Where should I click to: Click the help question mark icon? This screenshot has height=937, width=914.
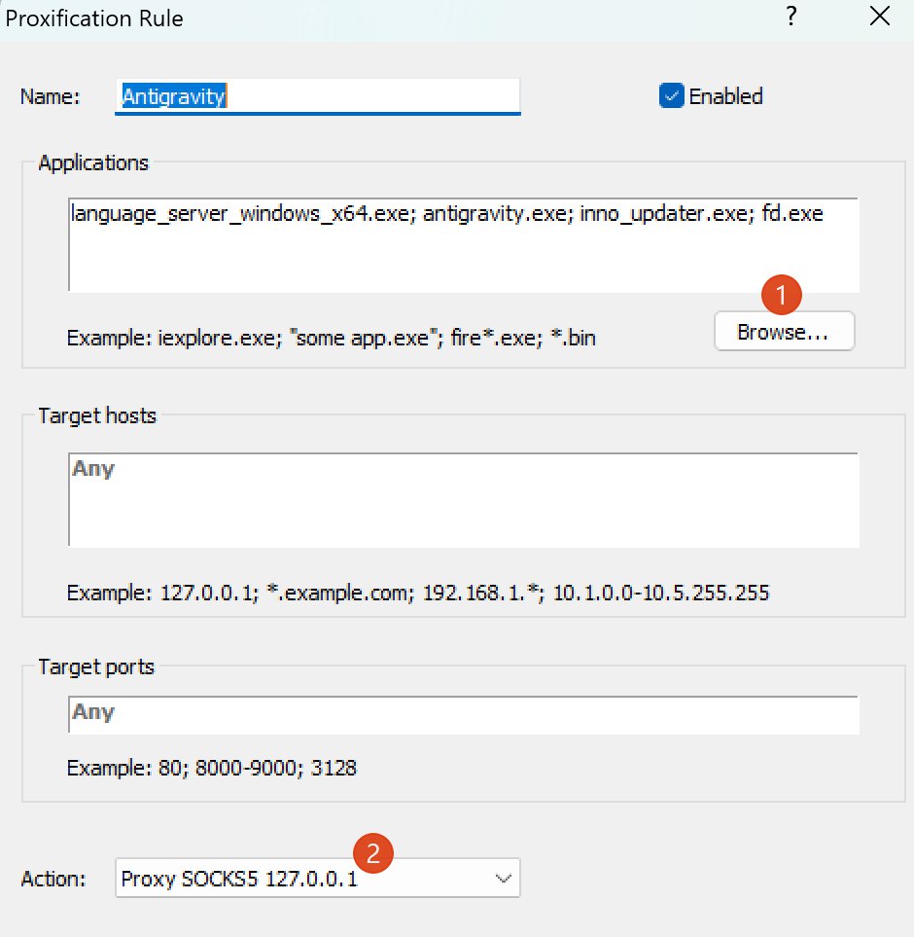[791, 17]
